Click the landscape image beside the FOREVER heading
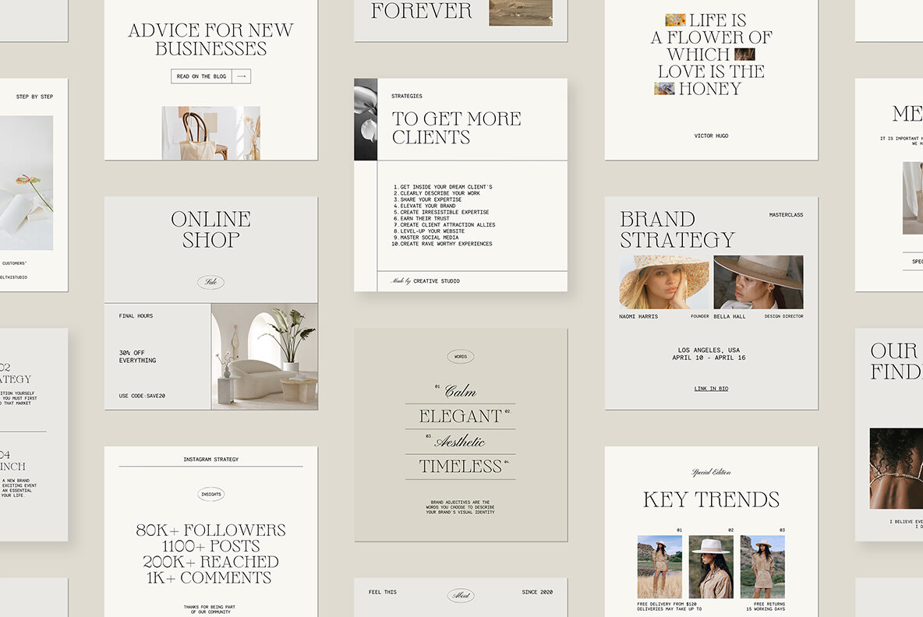The height and width of the screenshot is (617, 923). 520,12
